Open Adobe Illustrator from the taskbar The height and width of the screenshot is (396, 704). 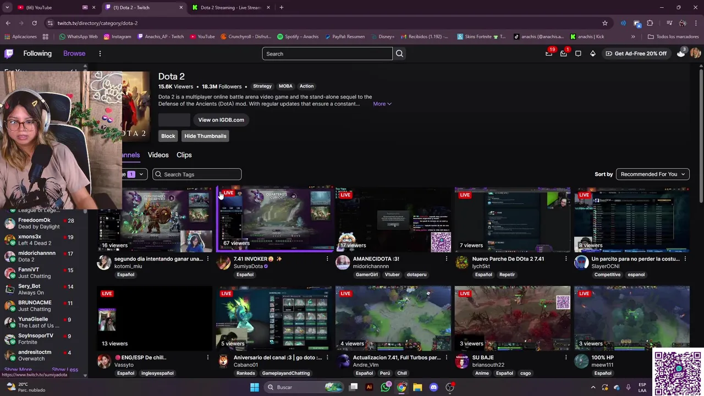369,387
